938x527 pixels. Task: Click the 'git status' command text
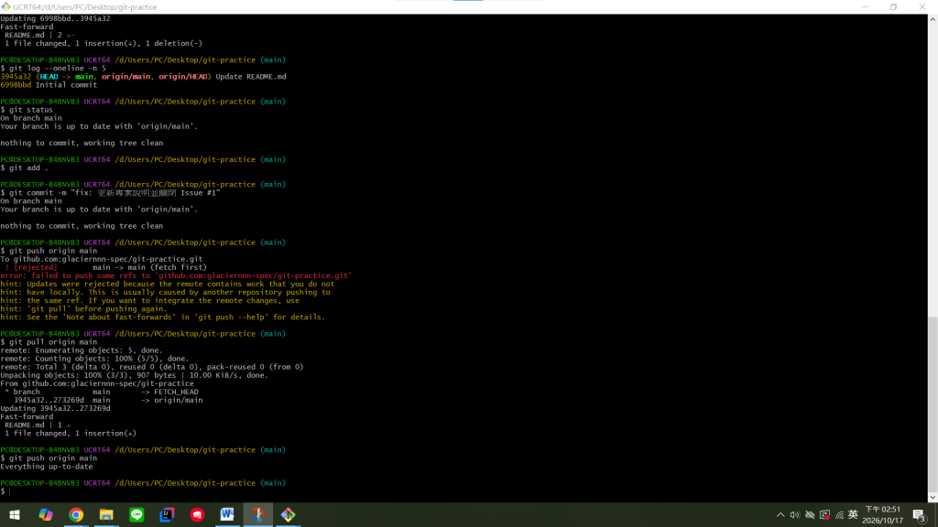click(31, 110)
